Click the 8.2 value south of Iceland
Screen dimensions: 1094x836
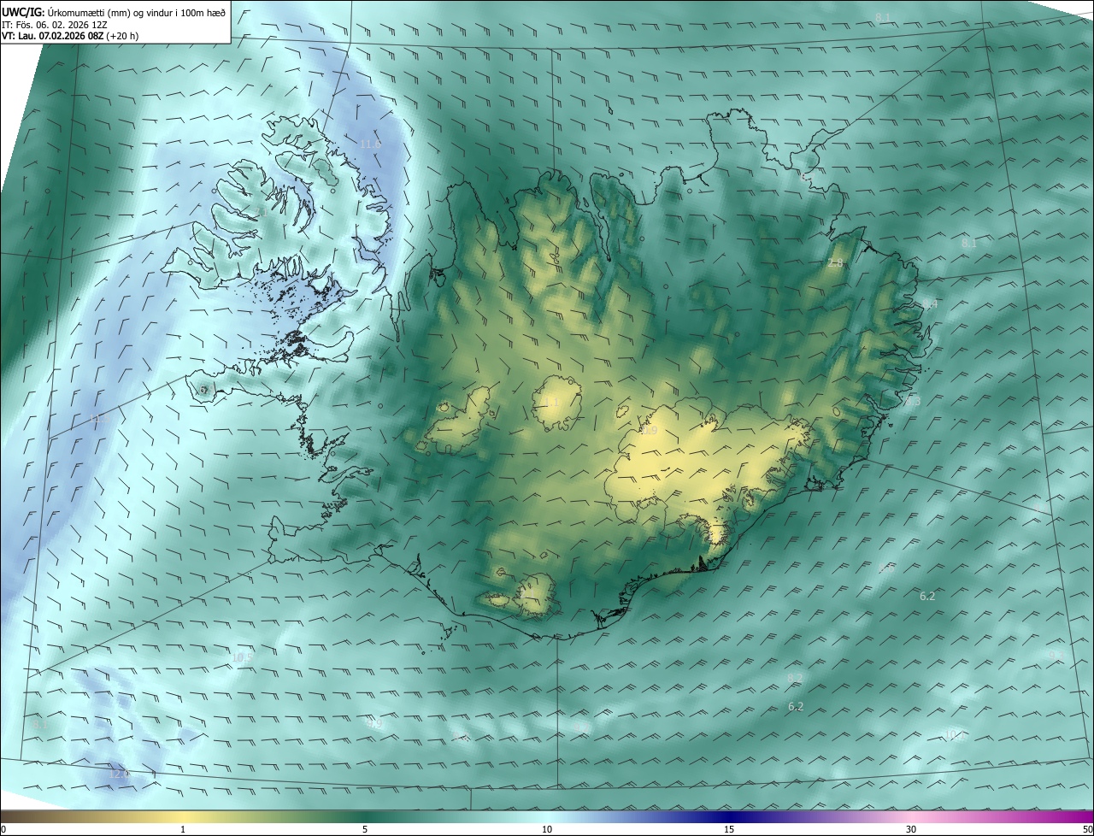(795, 678)
